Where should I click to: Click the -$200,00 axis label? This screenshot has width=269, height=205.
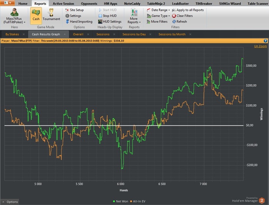click(252, 165)
